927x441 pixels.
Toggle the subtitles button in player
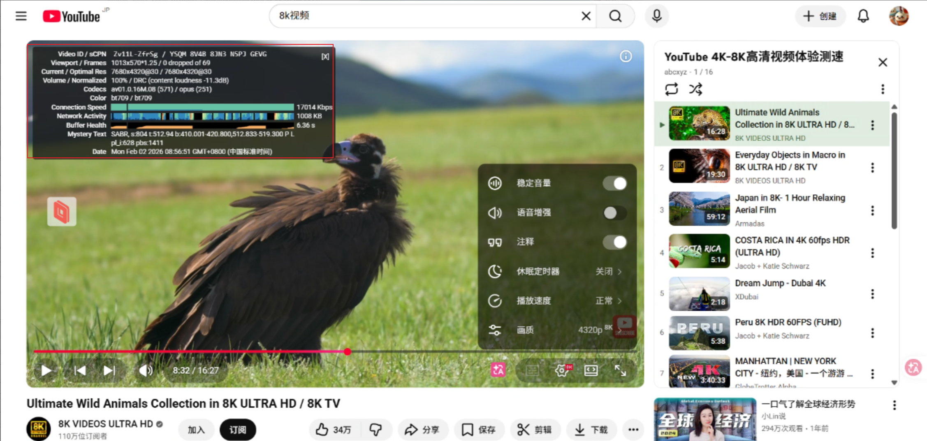click(x=532, y=370)
